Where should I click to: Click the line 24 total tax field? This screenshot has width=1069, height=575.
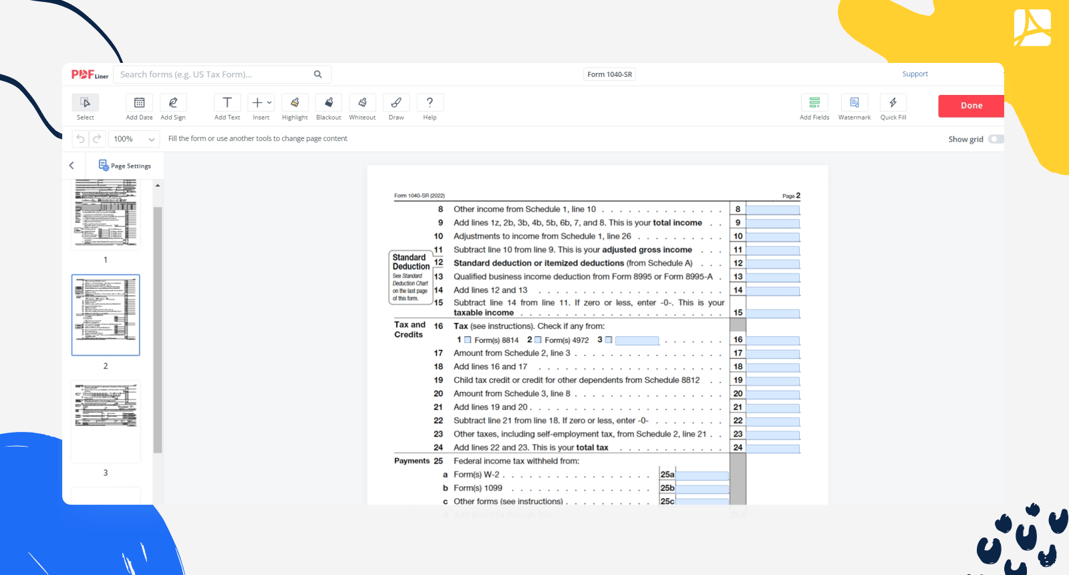772,449
